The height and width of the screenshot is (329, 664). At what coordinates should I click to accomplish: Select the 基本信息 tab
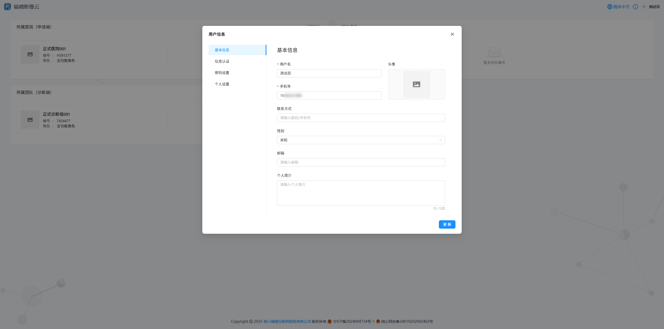tap(222, 50)
